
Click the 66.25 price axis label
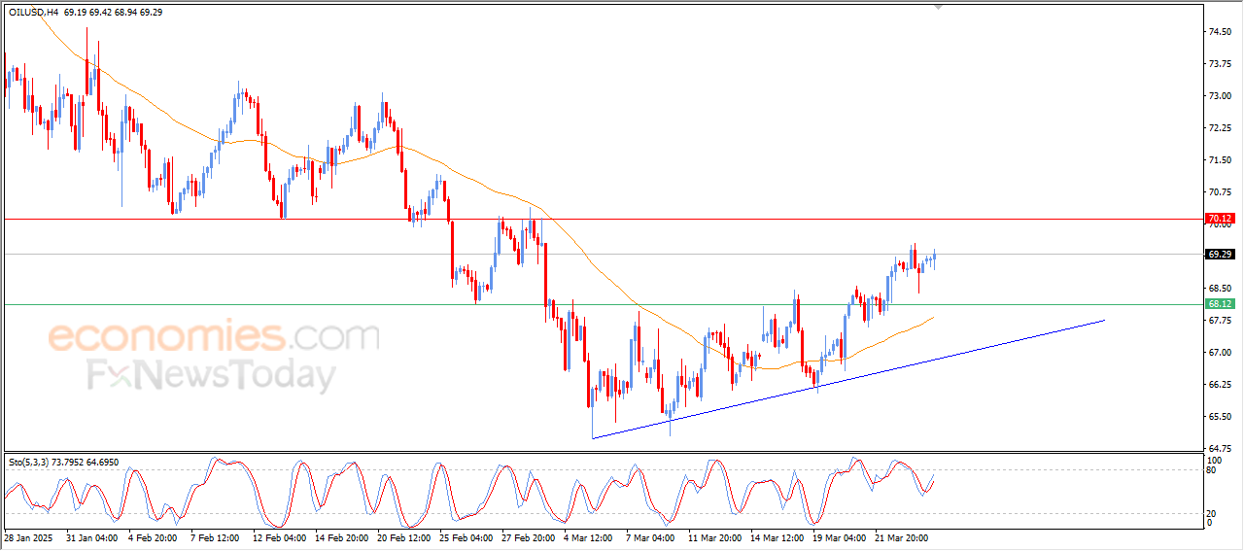[x=1221, y=385]
